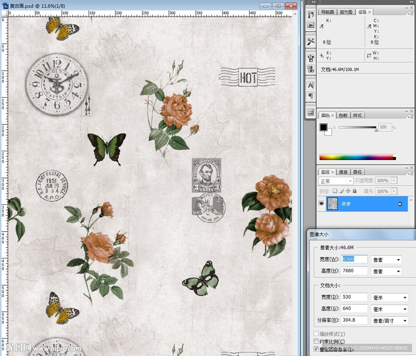The width and height of the screenshot is (416, 356).
Task: Open the Brushes panel icon in dock
Action: click(x=311, y=57)
